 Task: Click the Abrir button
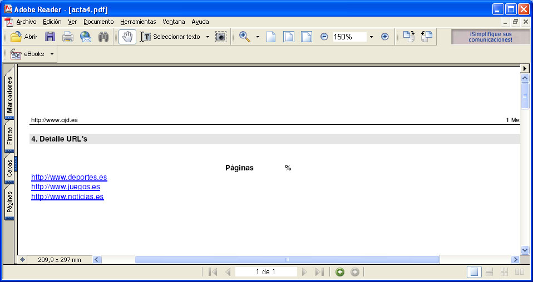point(24,37)
